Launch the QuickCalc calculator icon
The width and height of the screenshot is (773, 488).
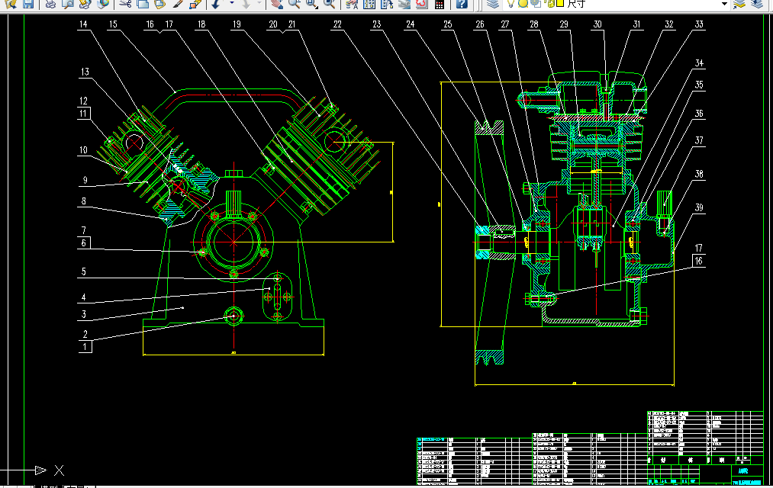[440, 4]
